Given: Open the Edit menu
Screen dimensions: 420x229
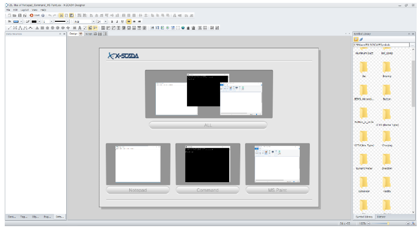Looking at the screenshot, I should 15,10.
